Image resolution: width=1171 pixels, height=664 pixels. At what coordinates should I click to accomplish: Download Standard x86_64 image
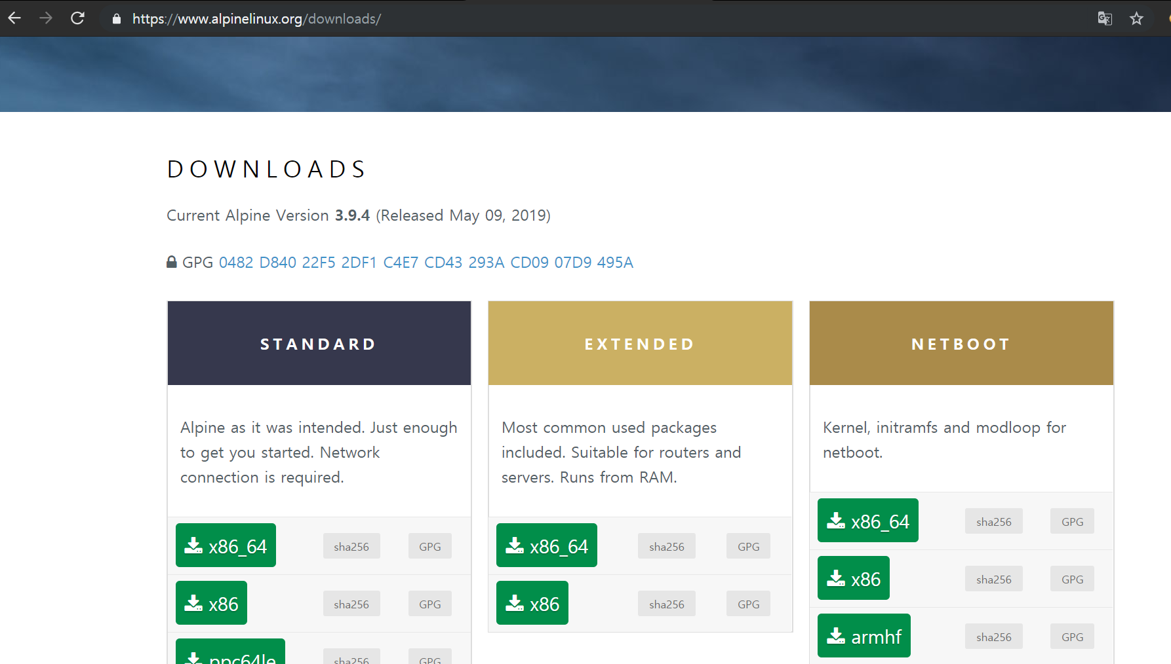[226, 545]
